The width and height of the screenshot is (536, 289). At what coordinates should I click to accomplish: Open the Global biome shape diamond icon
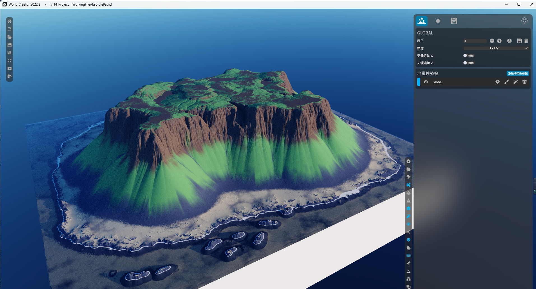point(498,82)
